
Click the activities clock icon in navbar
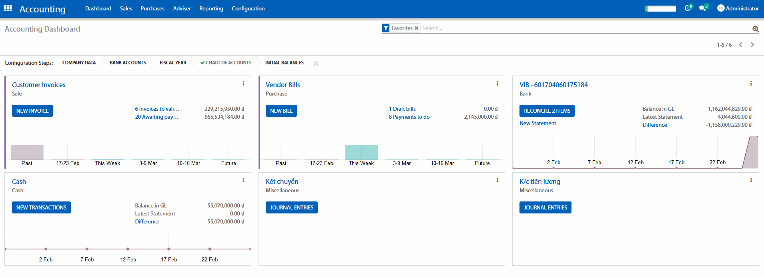pyautogui.click(x=688, y=8)
